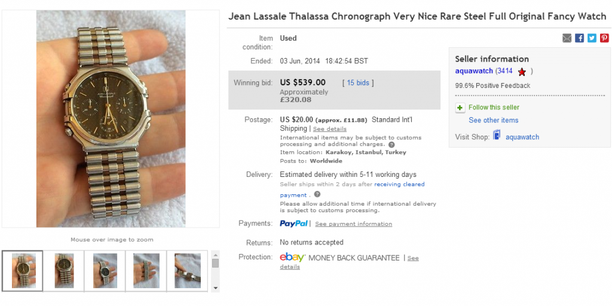Click the green plus follow icon
612x306 pixels.
click(460, 108)
